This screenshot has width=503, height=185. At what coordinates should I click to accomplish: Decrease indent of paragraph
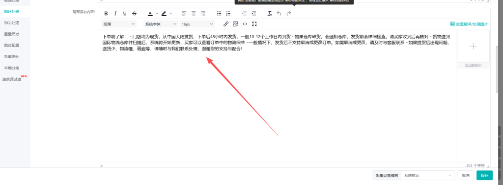tap(245, 13)
